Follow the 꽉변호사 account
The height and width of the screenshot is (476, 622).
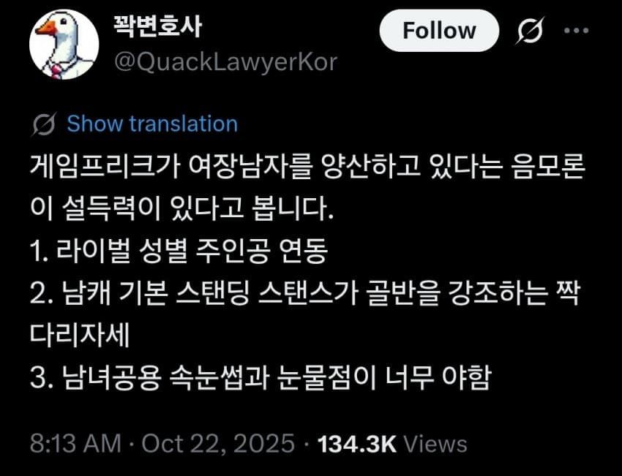[439, 31]
